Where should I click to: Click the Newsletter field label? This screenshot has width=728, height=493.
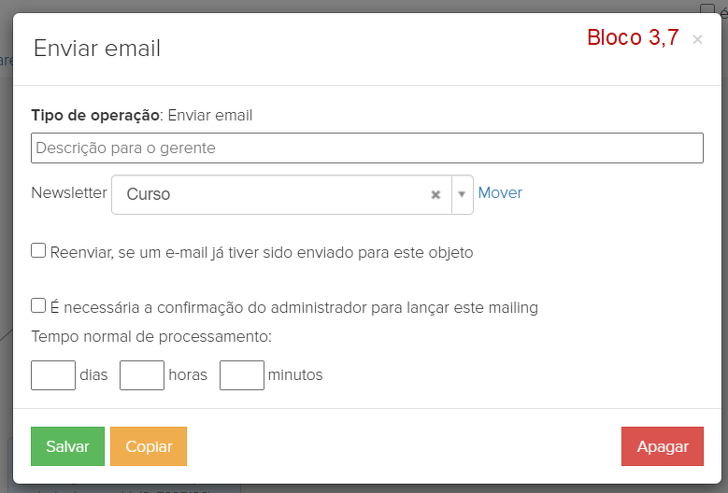pos(69,193)
